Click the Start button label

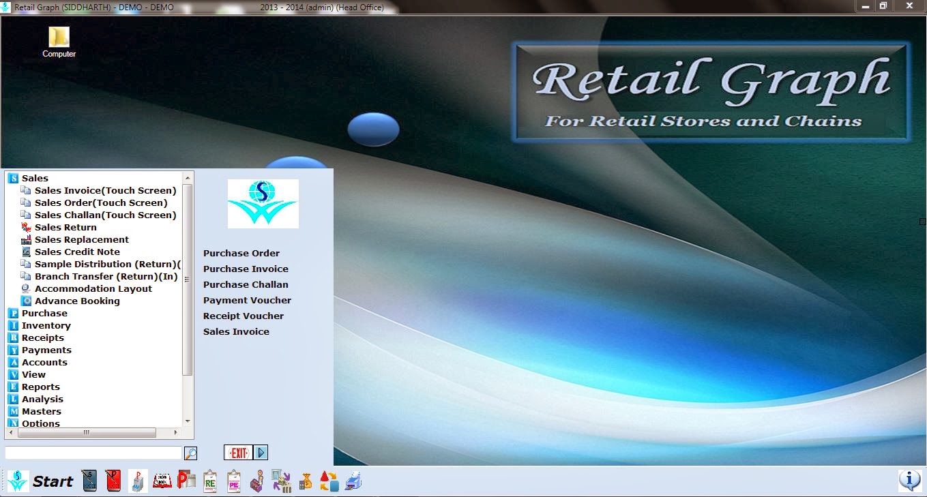pyautogui.click(x=53, y=481)
